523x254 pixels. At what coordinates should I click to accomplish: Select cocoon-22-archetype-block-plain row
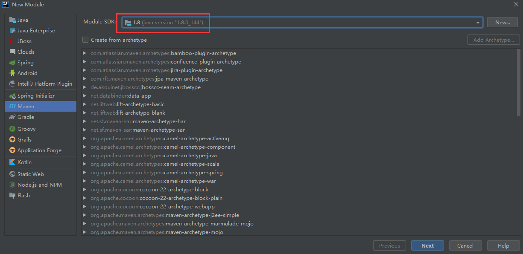click(299, 198)
